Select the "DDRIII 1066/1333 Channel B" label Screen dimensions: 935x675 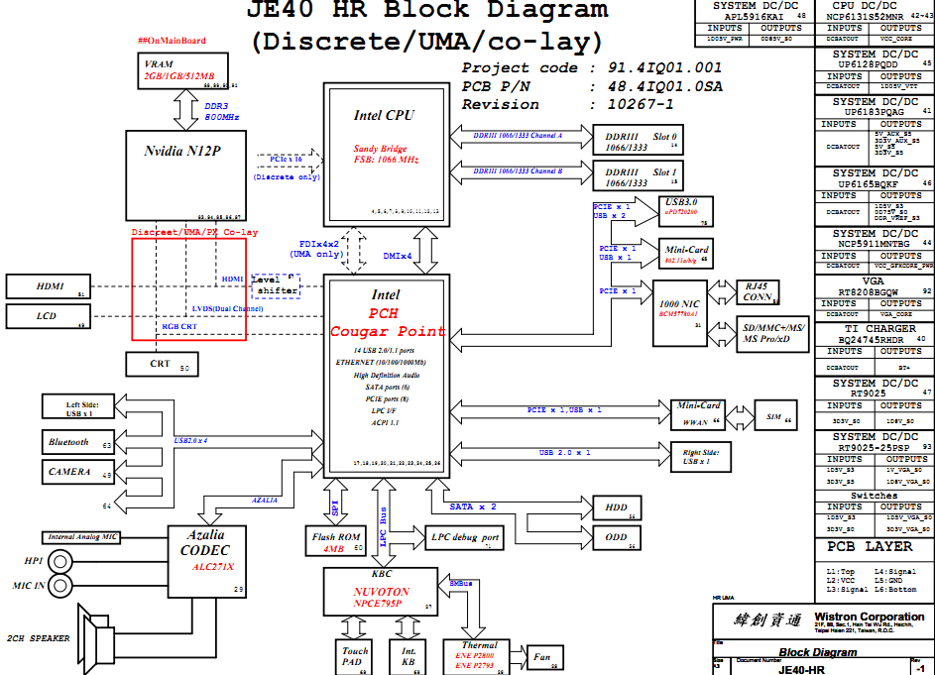click(518, 171)
